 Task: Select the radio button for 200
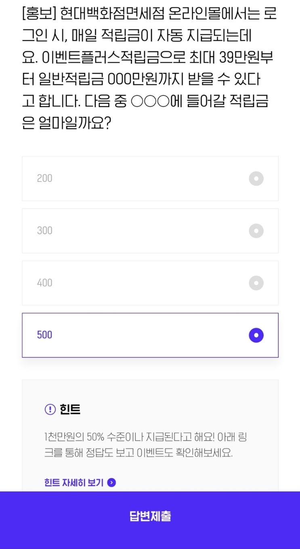pos(256,178)
